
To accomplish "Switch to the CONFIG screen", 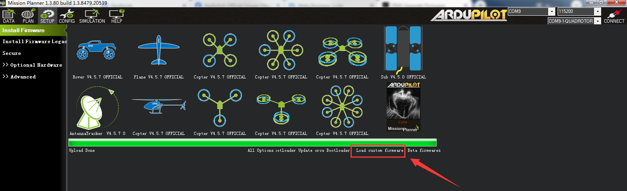I will (67, 16).
